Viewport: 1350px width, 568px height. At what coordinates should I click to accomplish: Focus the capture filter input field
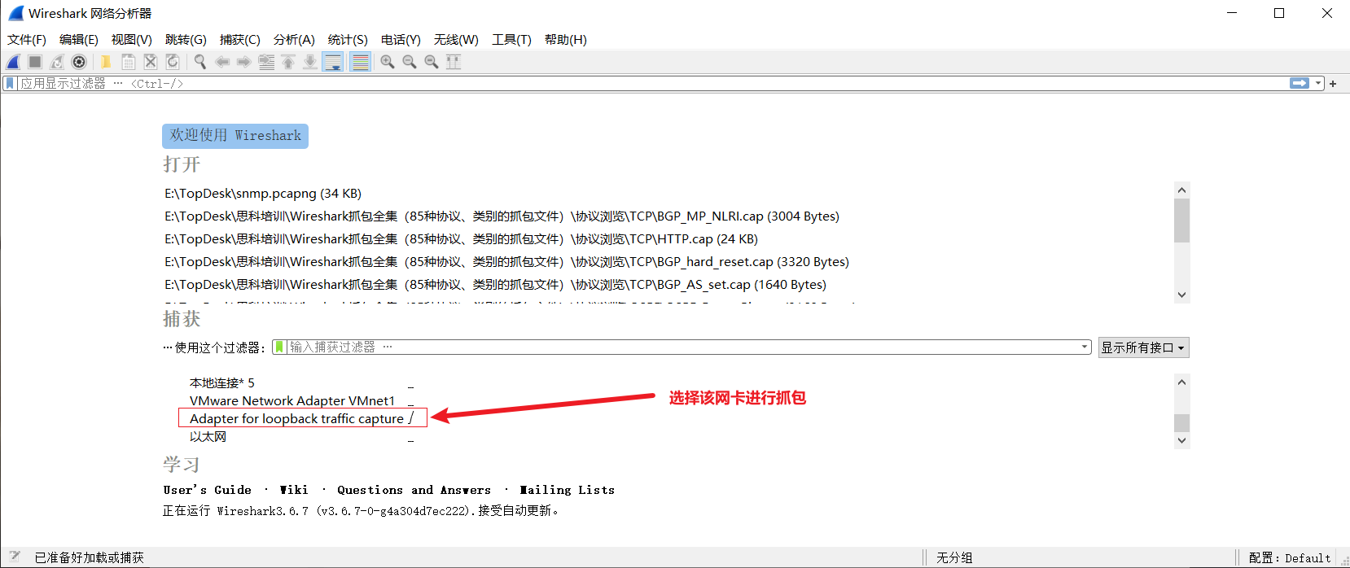(682, 347)
